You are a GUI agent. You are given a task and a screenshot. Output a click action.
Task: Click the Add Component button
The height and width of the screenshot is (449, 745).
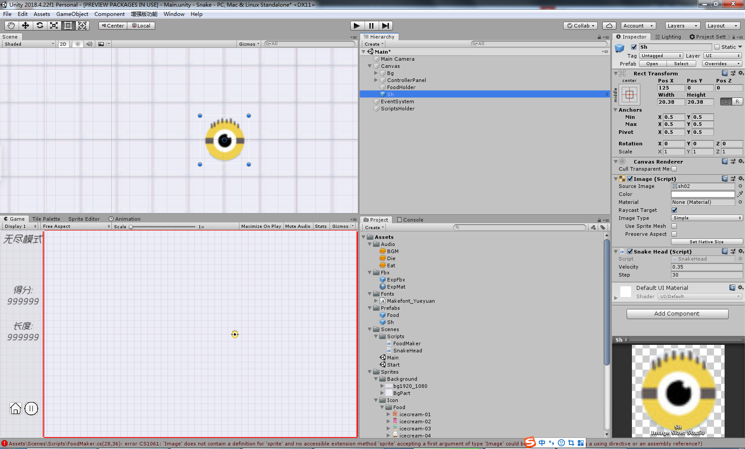(677, 314)
